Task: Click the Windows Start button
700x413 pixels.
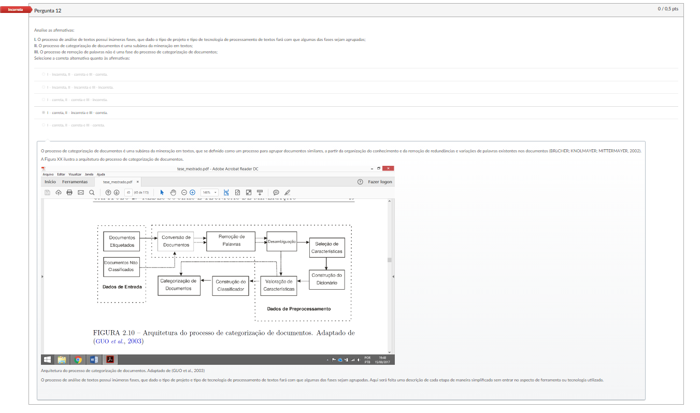Action: 48,360
